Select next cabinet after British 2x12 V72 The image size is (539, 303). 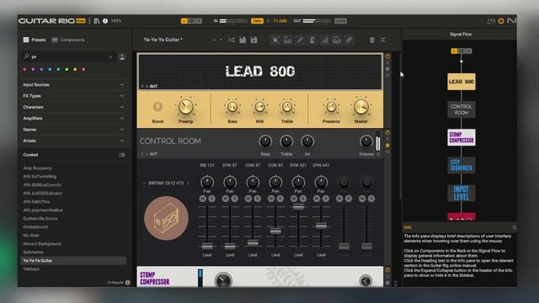point(188,183)
